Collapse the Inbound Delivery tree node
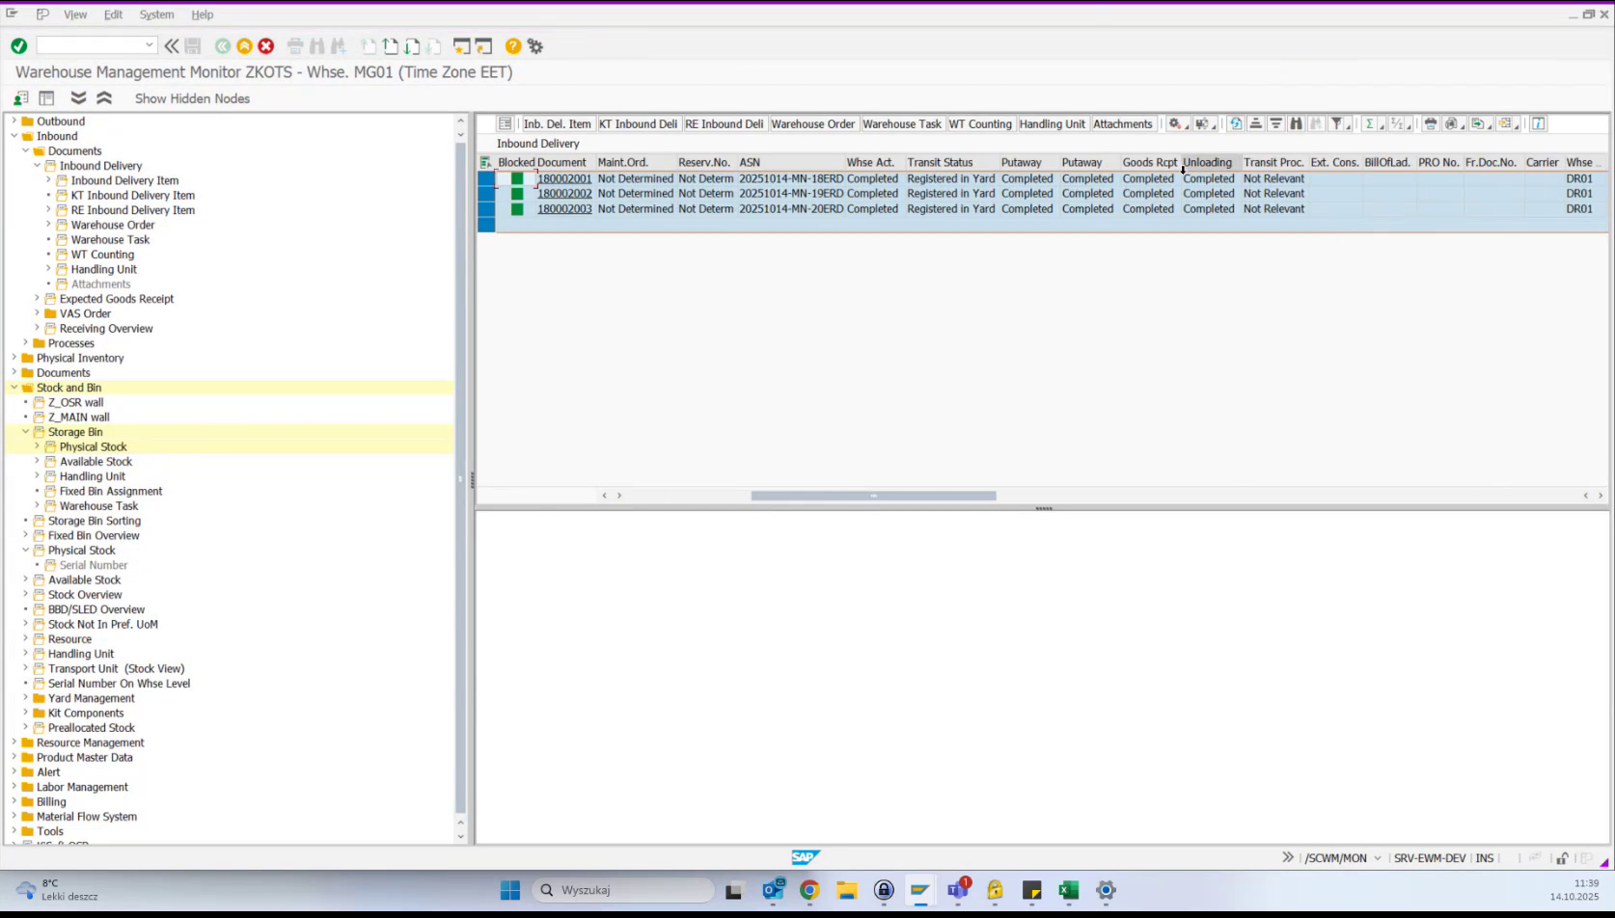The width and height of the screenshot is (1615, 918). pos(37,165)
